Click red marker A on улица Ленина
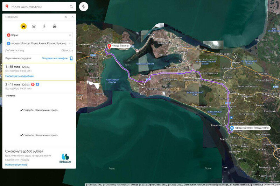The width and height of the screenshot is (280, 186). pos(109,46)
